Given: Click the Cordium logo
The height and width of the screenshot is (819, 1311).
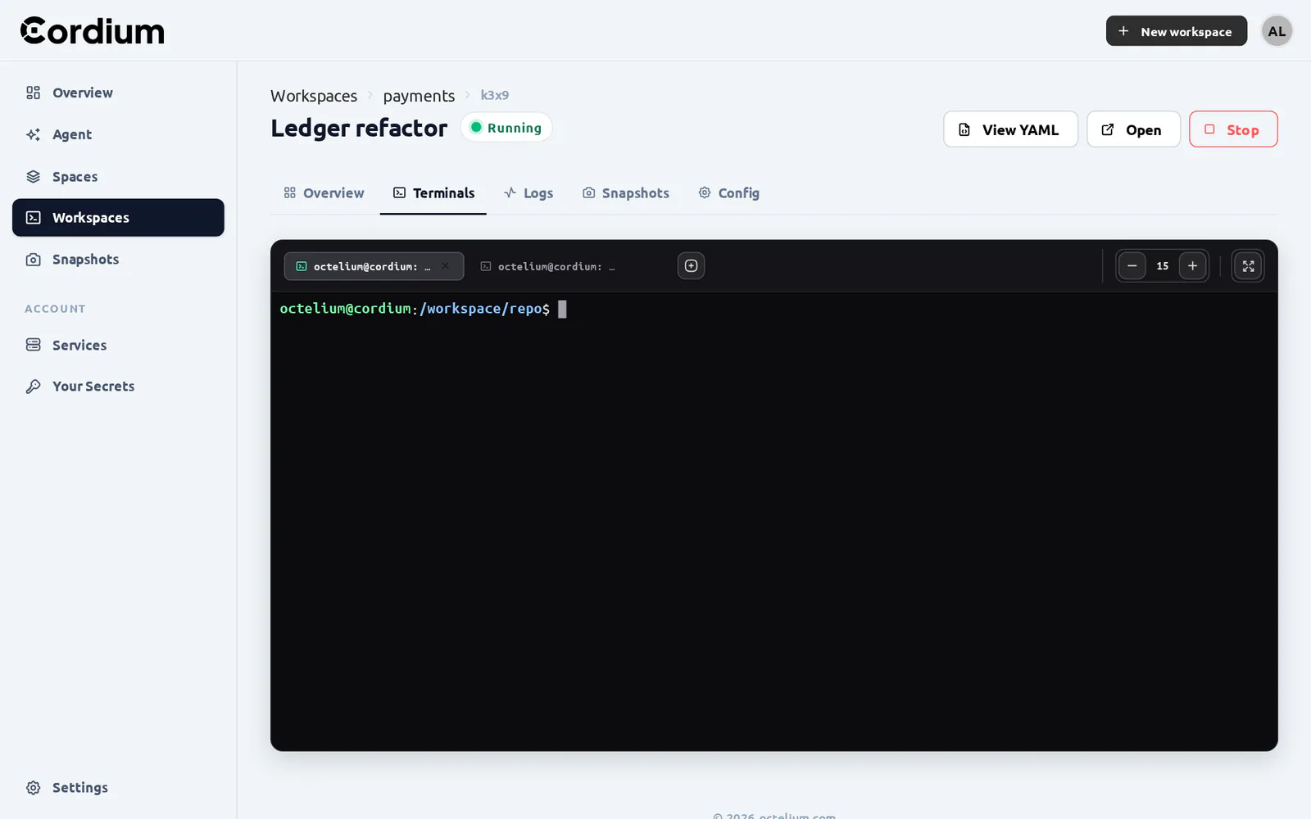Looking at the screenshot, I should click(x=92, y=30).
